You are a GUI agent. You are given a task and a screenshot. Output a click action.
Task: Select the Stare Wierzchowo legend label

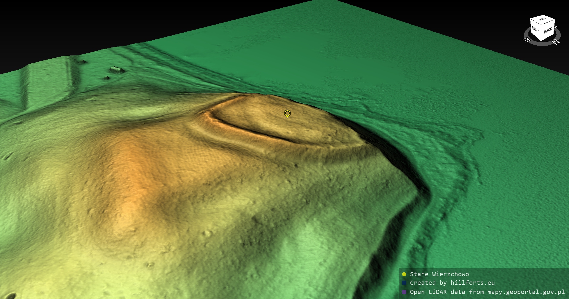click(439, 274)
